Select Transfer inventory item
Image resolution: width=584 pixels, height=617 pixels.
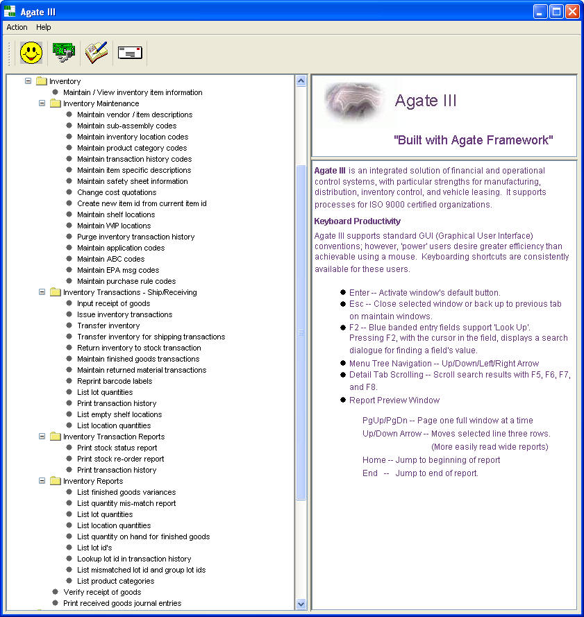tap(108, 326)
